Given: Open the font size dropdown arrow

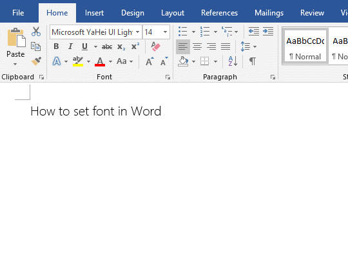Looking at the screenshot, I should (x=165, y=32).
